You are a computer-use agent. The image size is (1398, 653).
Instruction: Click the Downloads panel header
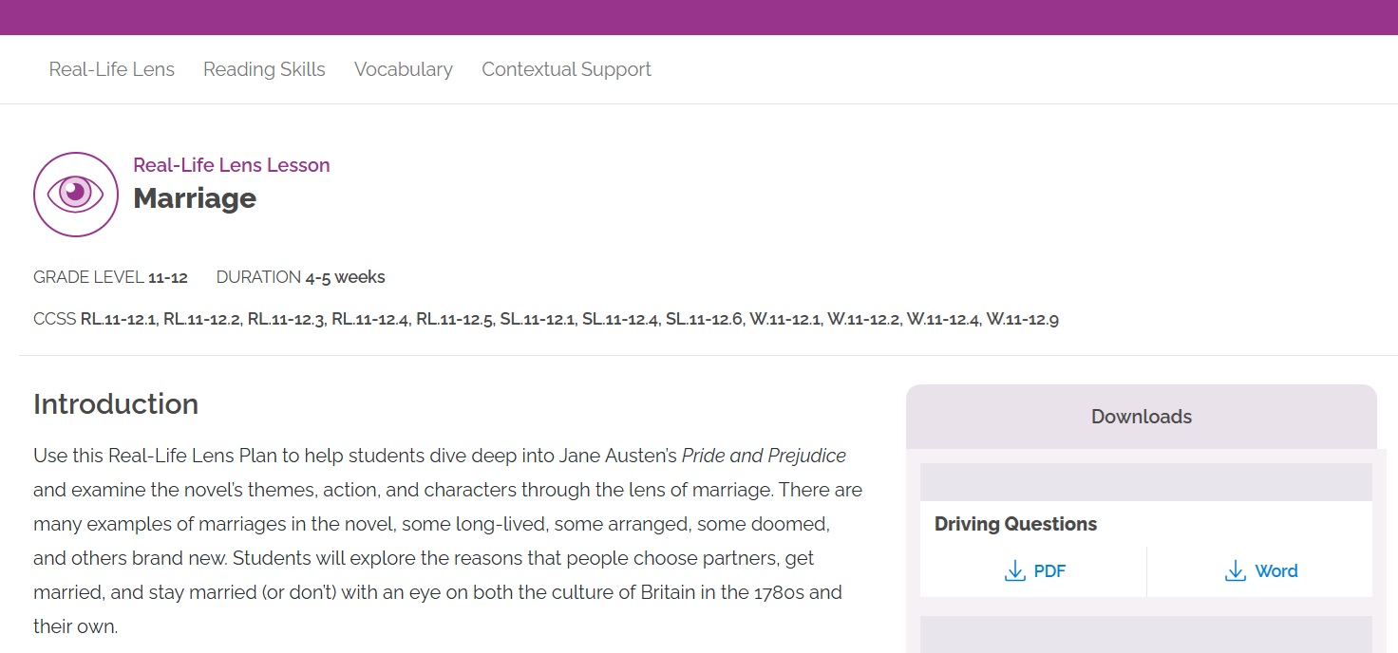[x=1141, y=417]
